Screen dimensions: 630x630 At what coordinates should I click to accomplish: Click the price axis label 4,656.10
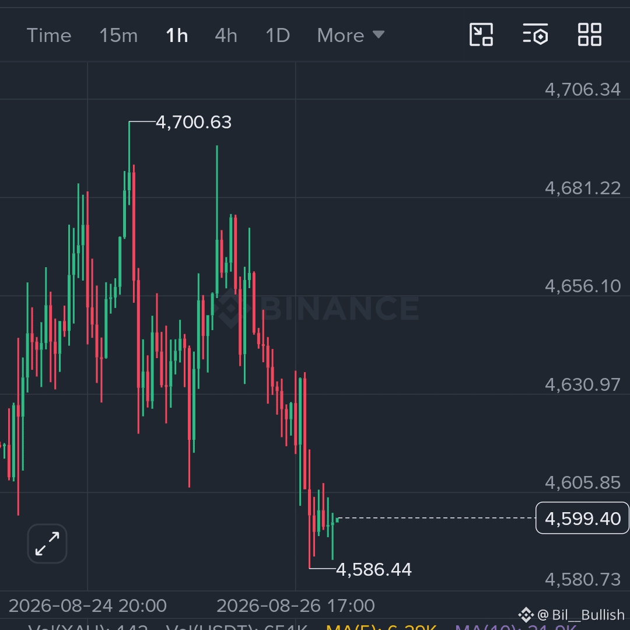(583, 286)
